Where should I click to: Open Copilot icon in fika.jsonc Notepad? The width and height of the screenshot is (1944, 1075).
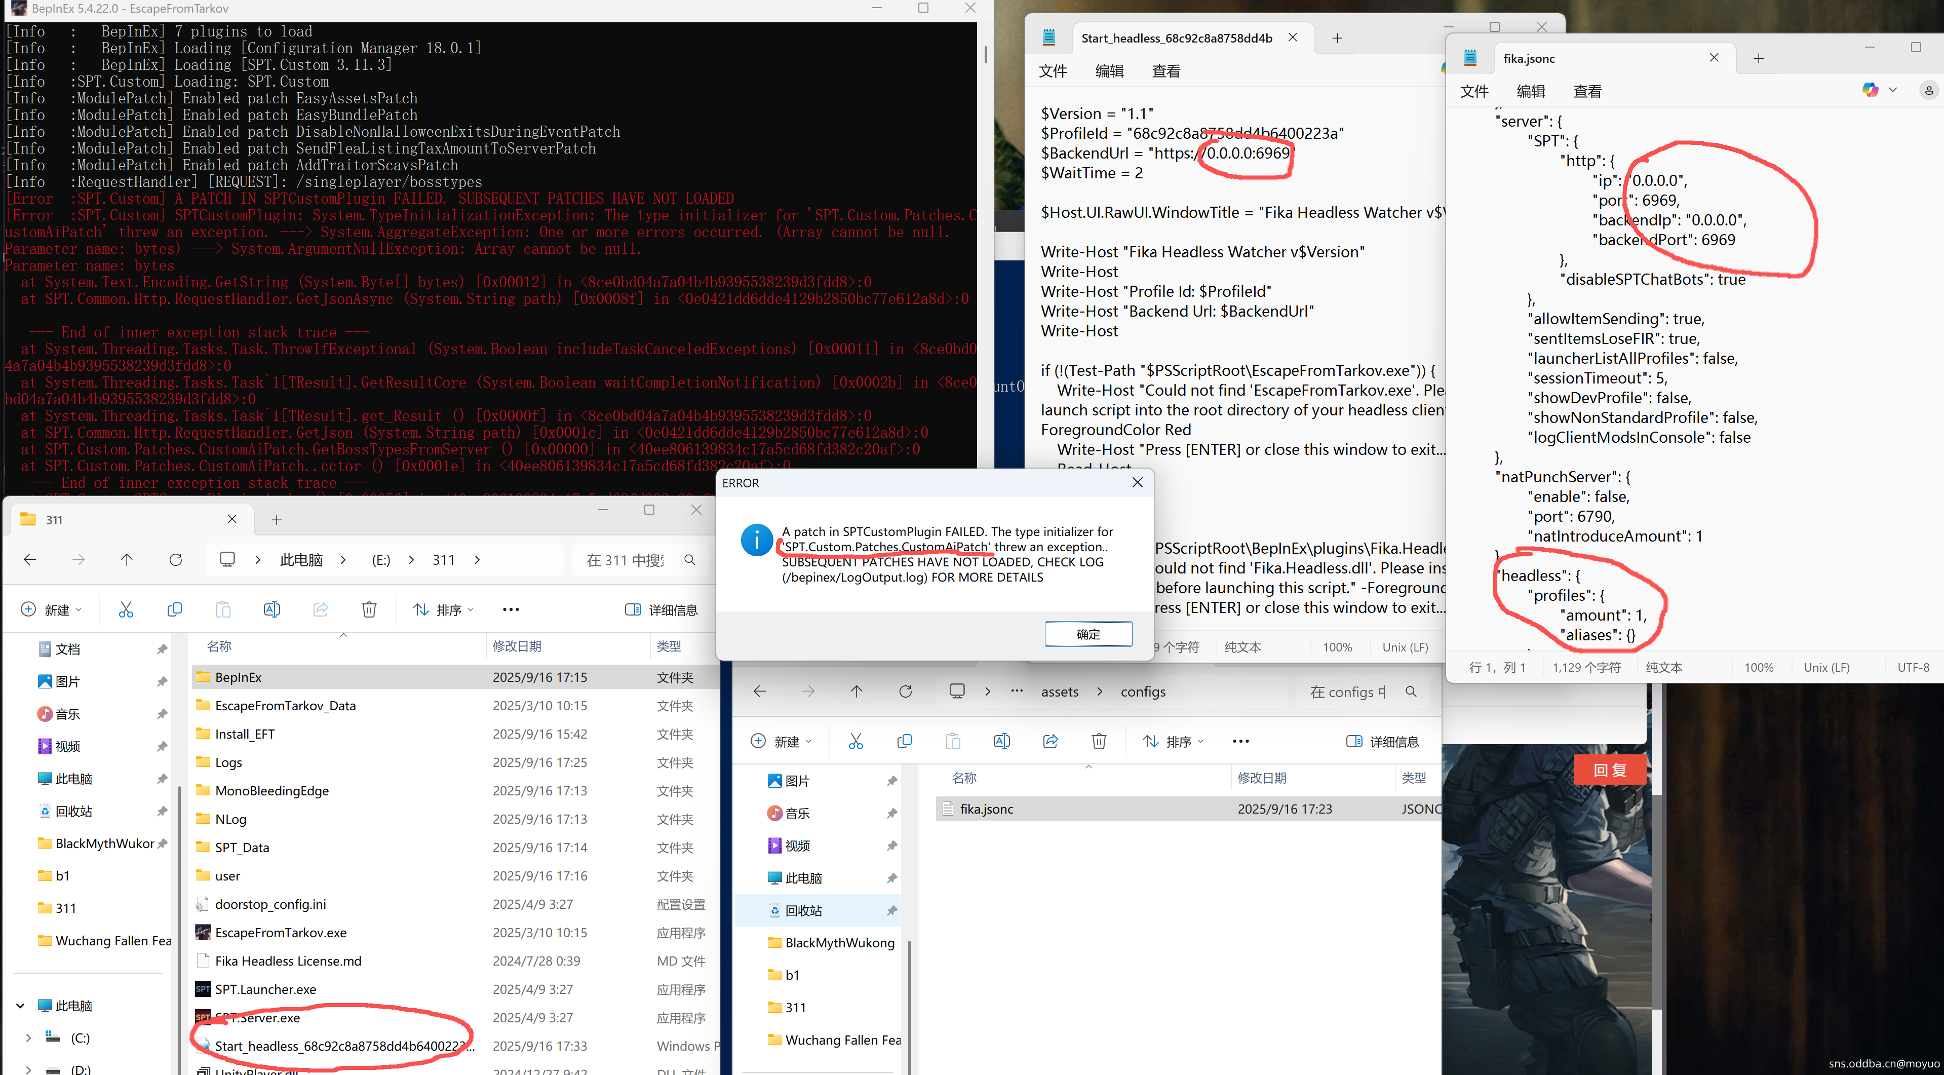coord(1871,90)
